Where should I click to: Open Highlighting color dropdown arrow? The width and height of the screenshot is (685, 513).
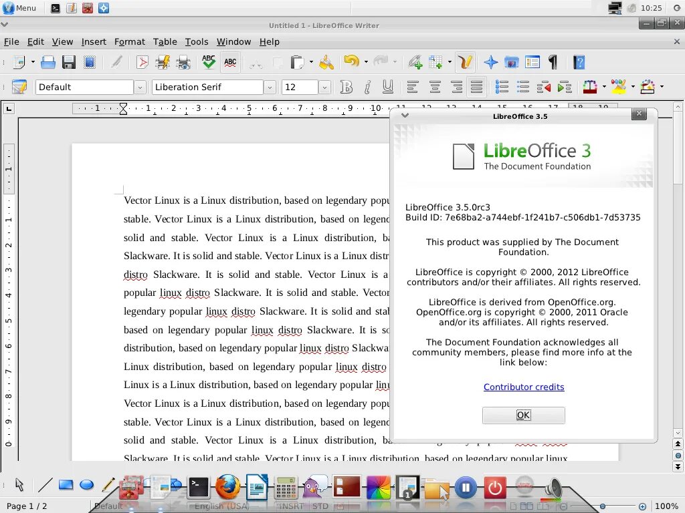coord(633,87)
